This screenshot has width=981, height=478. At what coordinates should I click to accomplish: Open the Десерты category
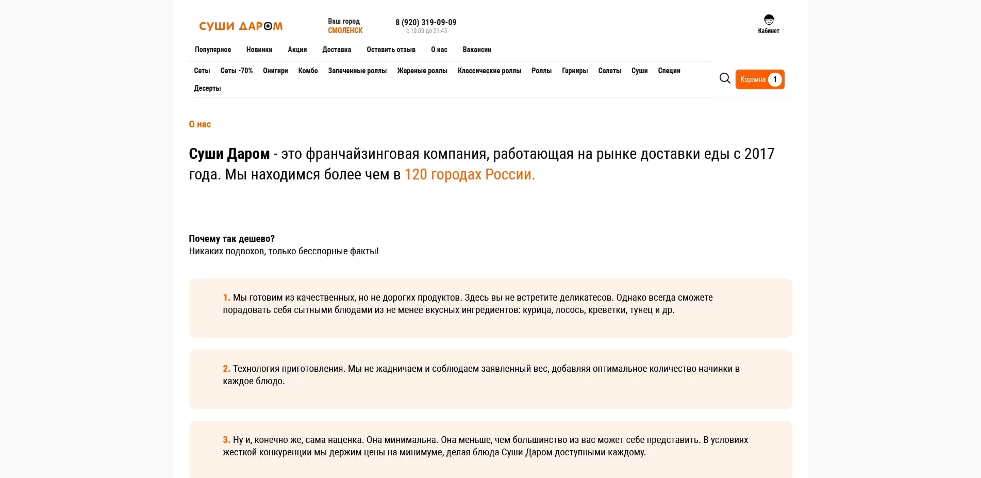tap(207, 88)
